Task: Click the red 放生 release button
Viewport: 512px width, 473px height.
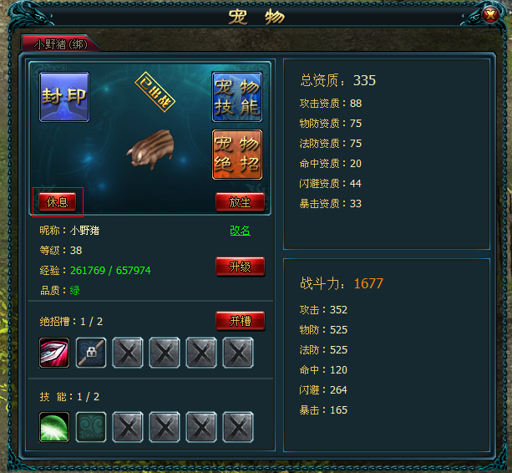Action: coord(240,202)
